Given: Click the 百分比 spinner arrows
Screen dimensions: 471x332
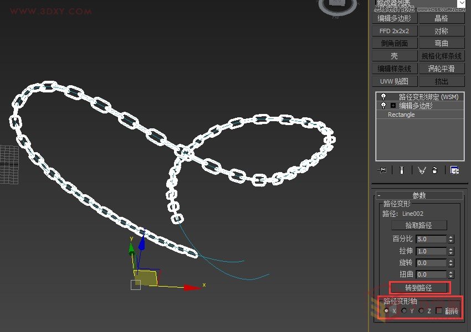Looking at the screenshot, I should pos(451,239).
